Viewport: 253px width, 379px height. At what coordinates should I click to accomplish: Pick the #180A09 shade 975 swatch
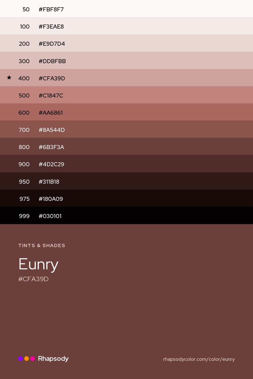(126, 198)
